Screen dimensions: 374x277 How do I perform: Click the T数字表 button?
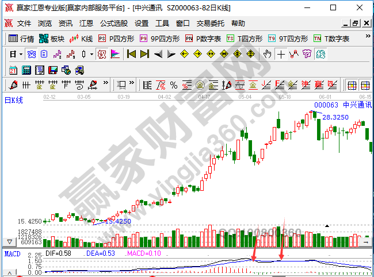[332, 39]
